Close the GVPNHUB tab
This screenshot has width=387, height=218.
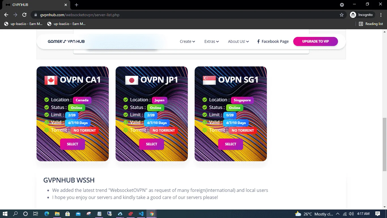(x=66, y=5)
